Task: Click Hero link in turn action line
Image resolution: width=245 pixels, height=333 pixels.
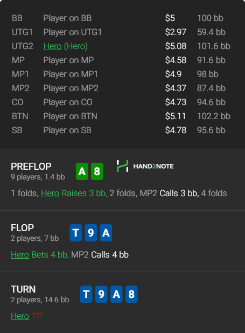Action: point(20,316)
